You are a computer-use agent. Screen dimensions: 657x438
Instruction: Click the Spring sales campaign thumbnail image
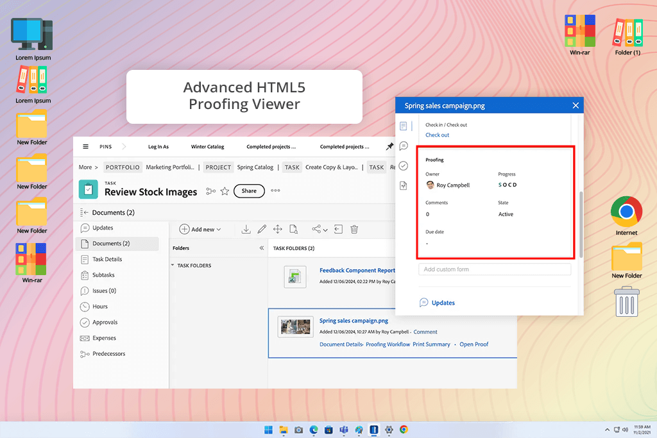(x=295, y=326)
